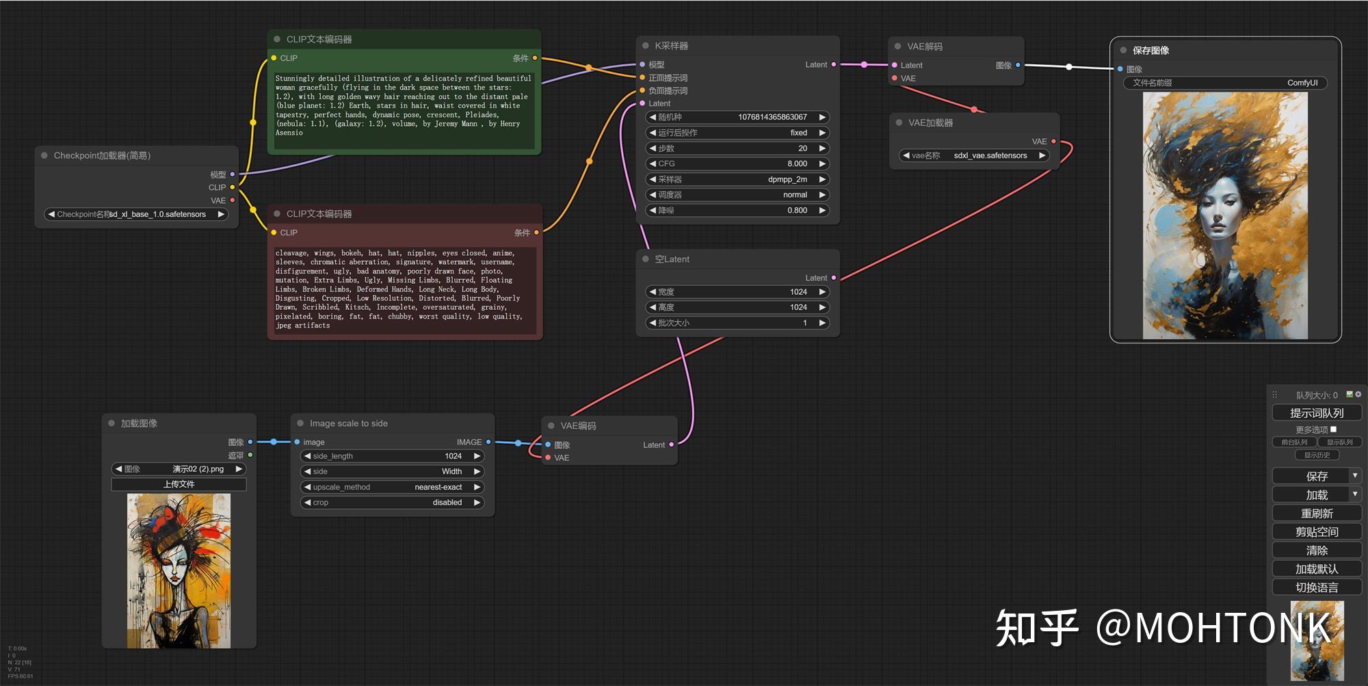The image size is (1368, 686).
Task: Open the 保存 dropdown arrow
Action: click(1356, 475)
